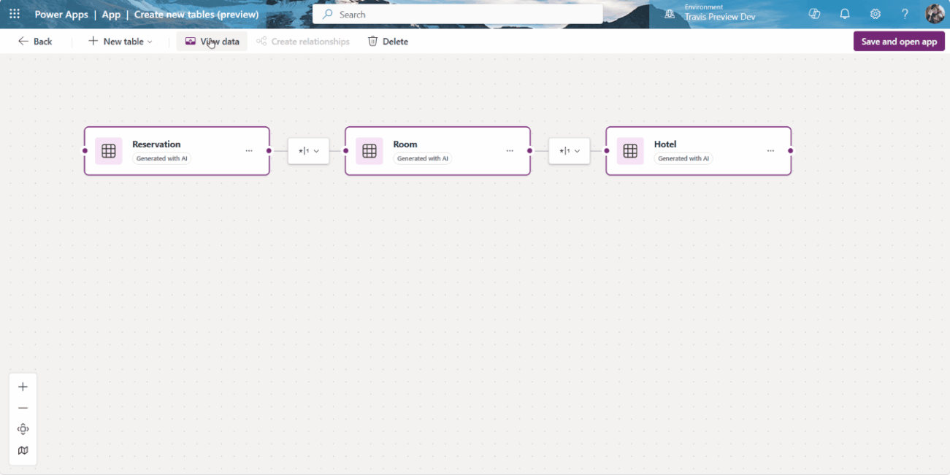The height and width of the screenshot is (475, 950).
Task: Click the Search field
Action: pyautogui.click(x=458, y=14)
